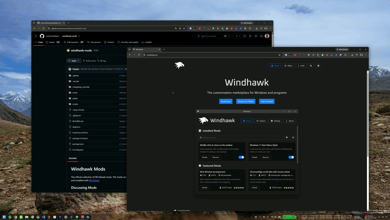Open the README.md file
The image size is (390, 220).
click(78, 121)
